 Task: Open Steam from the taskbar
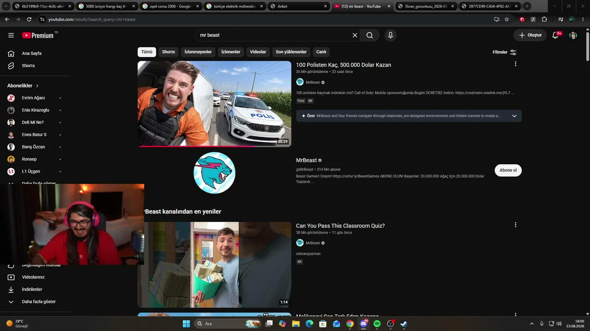(404, 324)
